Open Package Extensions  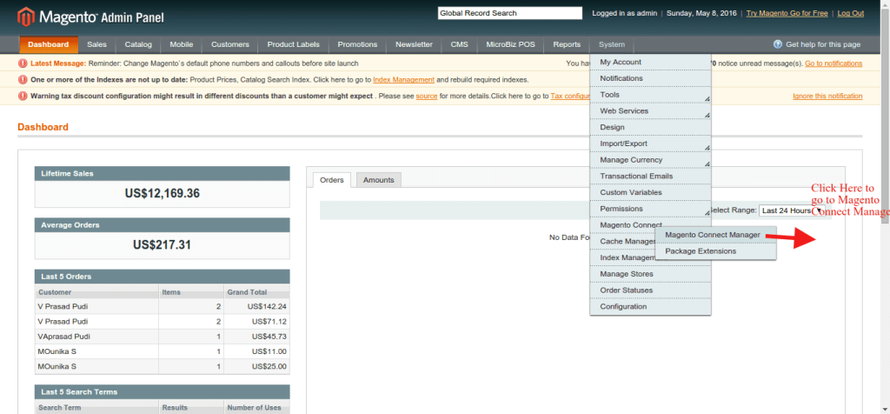coord(715,251)
